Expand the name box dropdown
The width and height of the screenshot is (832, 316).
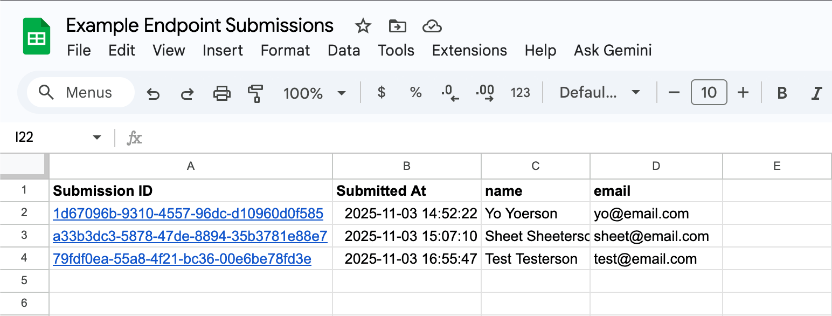[97, 137]
